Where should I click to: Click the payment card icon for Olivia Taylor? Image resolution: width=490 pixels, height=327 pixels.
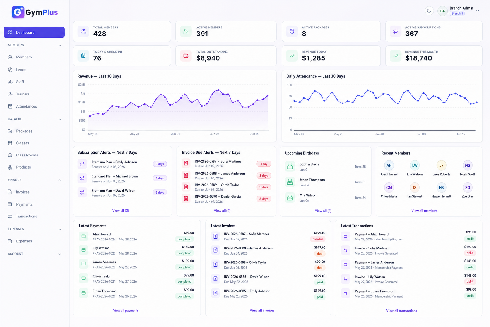point(84,278)
